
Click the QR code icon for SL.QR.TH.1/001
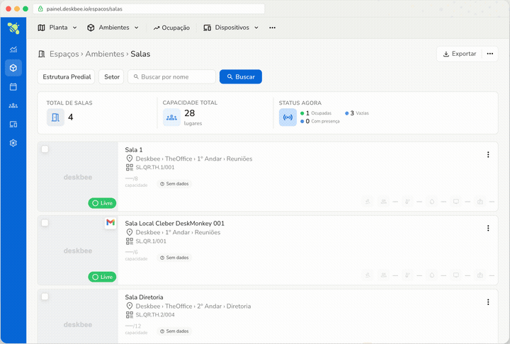coord(130,168)
